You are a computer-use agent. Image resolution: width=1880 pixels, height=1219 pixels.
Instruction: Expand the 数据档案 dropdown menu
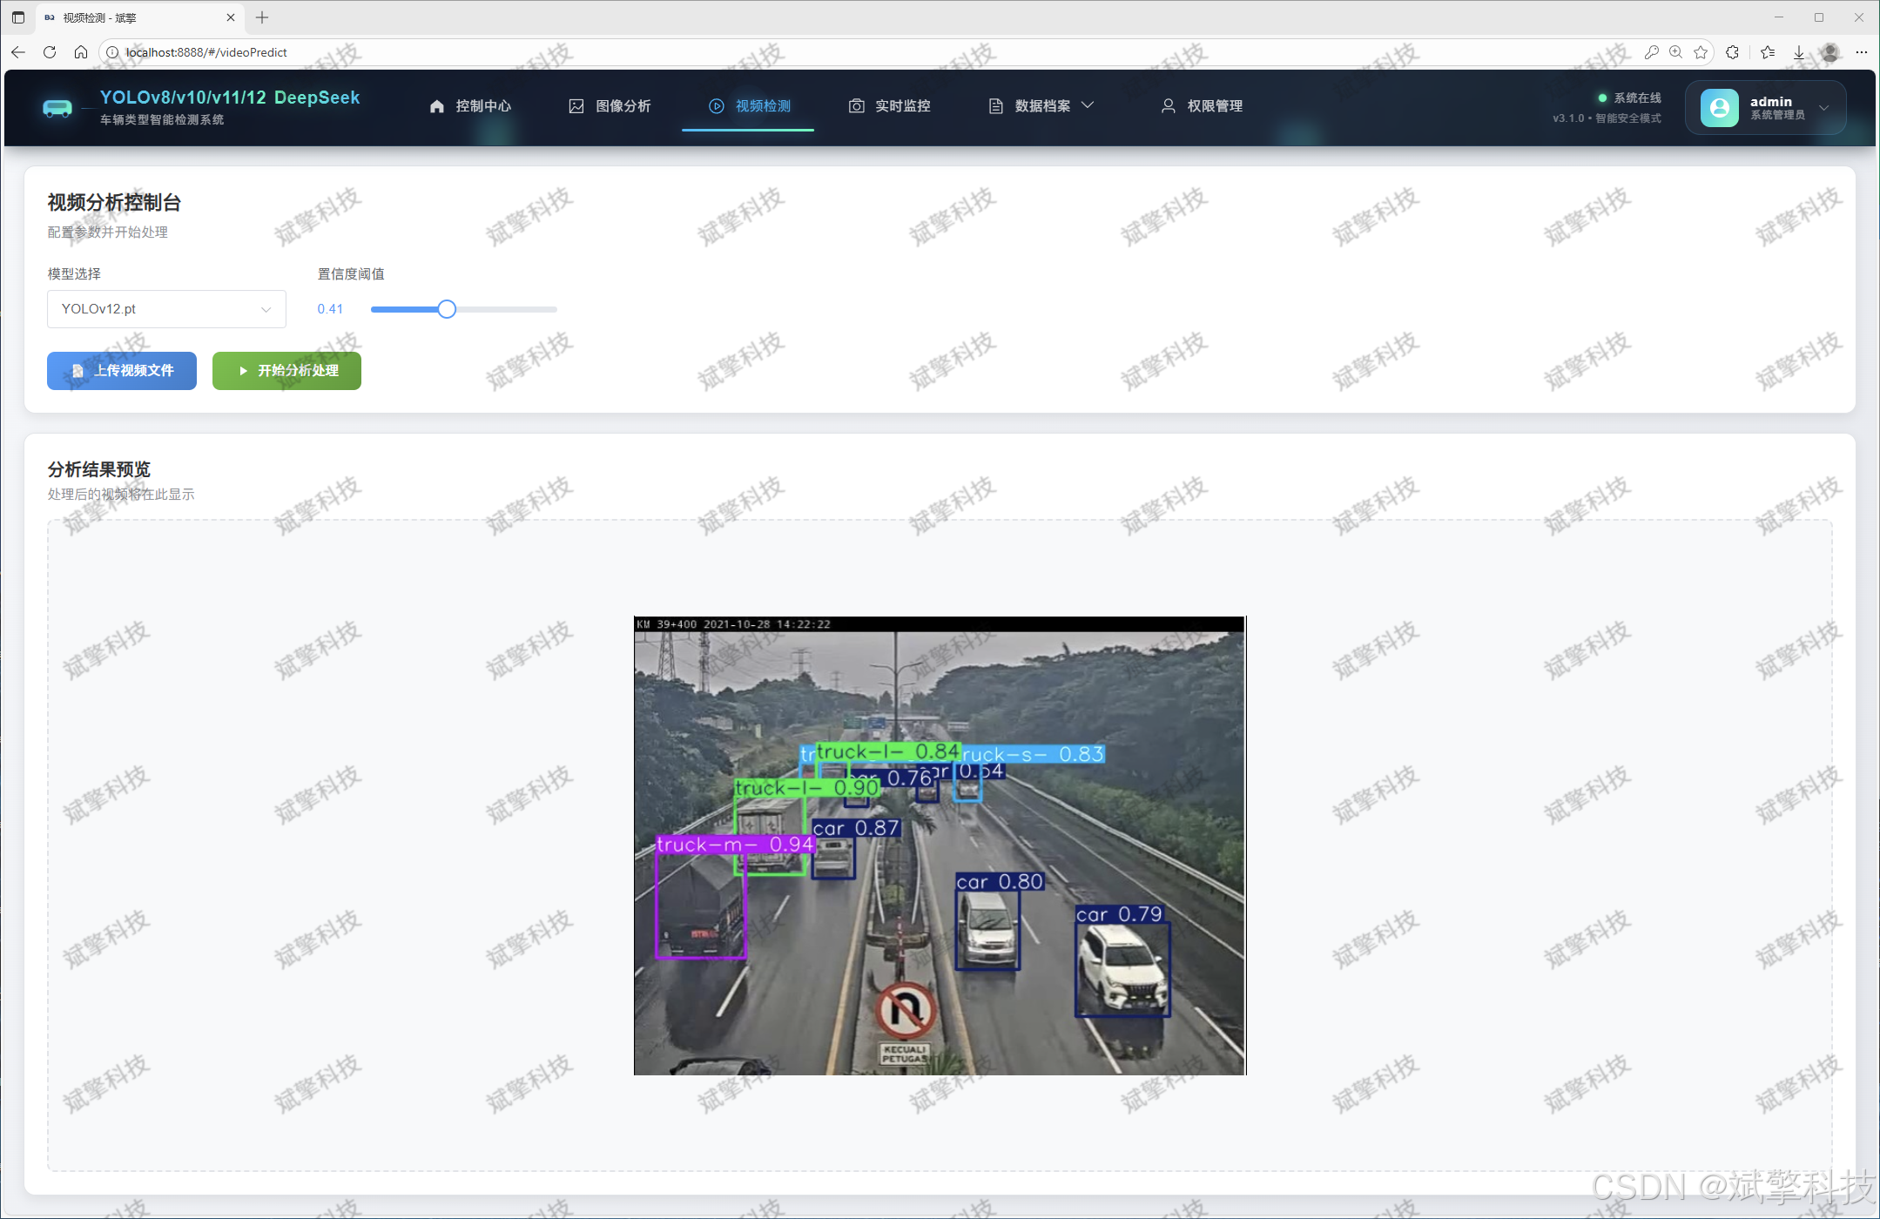[x=1041, y=106]
